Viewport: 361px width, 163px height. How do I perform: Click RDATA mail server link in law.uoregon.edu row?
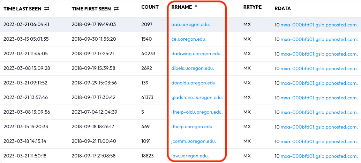(x=319, y=156)
